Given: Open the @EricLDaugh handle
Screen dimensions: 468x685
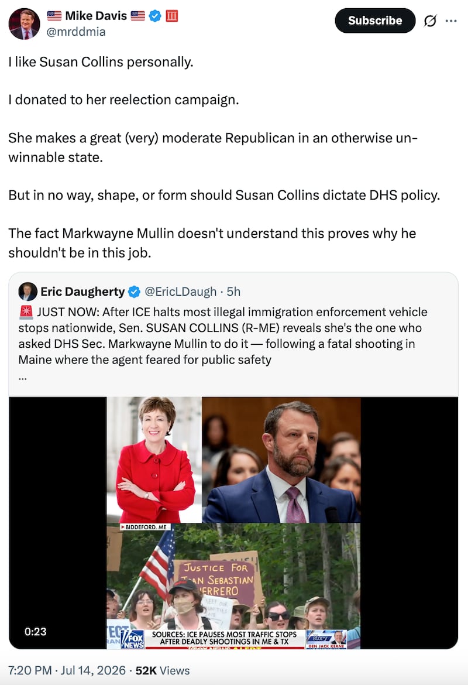Looking at the screenshot, I should [180, 292].
